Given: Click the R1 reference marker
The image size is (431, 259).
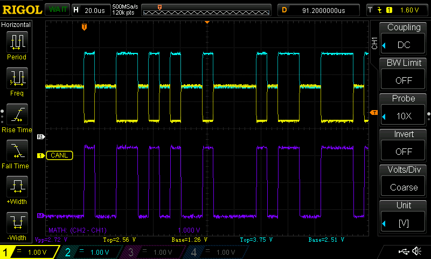Looking at the screenshot, I should click(x=41, y=137).
